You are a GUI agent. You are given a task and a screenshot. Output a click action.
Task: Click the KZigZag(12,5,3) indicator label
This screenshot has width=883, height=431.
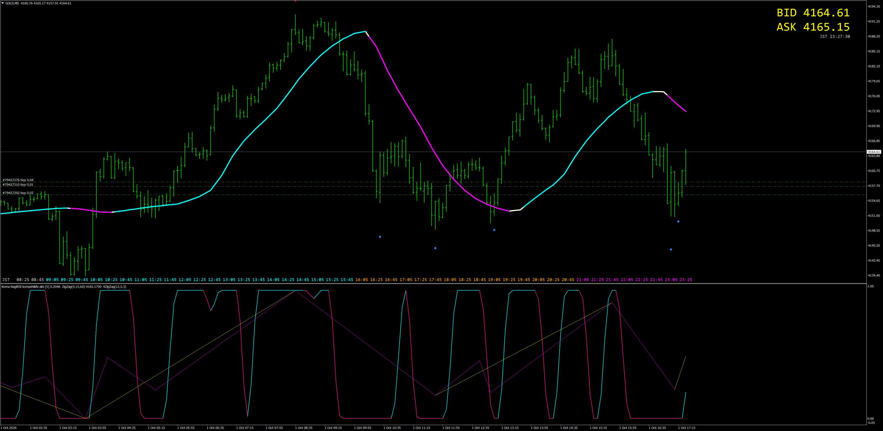pyautogui.click(x=115, y=287)
